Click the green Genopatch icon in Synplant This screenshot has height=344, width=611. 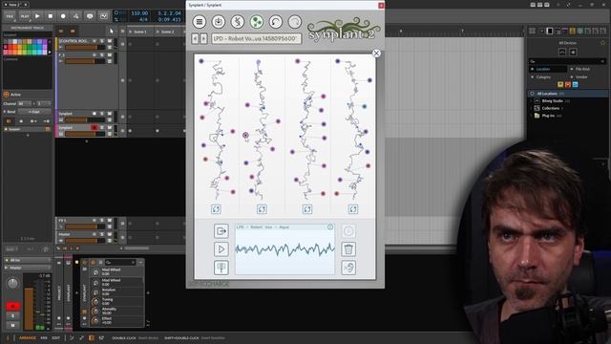(257, 22)
